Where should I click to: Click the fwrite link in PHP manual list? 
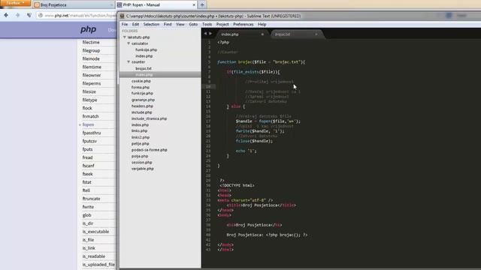(x=88, y=207)
